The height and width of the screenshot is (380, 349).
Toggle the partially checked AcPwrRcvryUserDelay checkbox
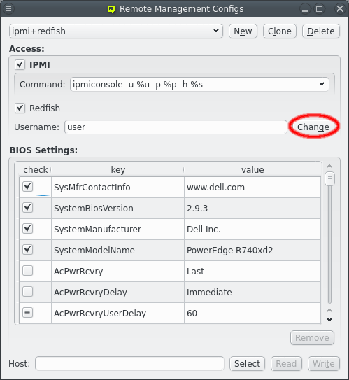click(27, 313)
